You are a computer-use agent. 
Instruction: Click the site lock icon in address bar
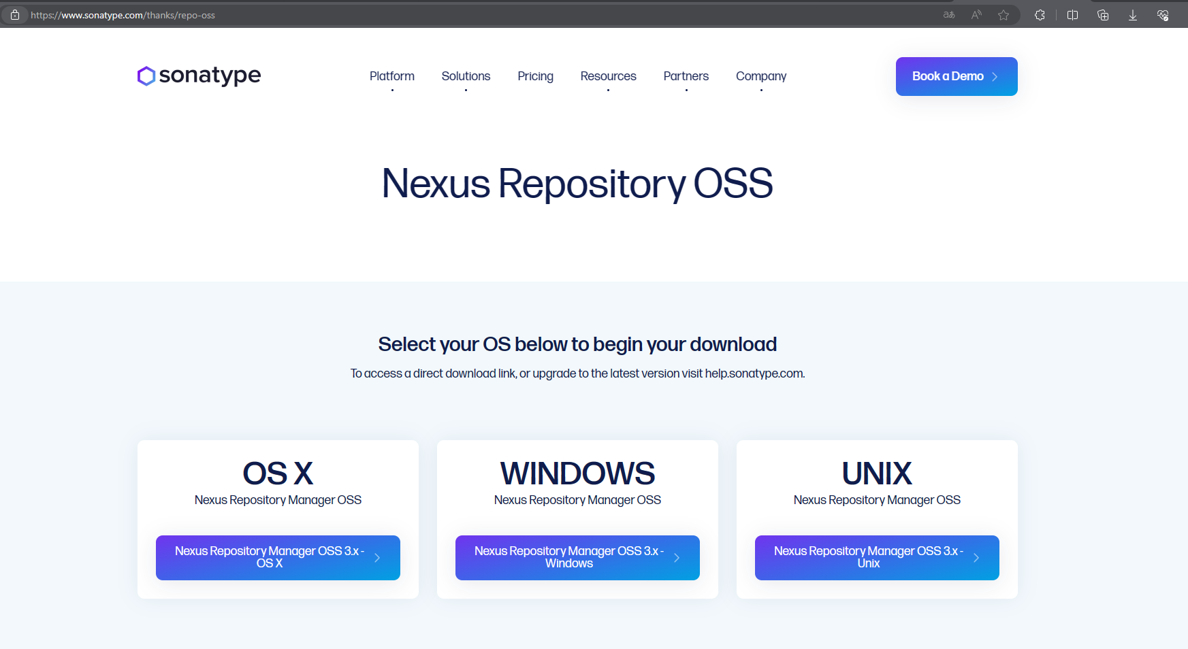15,15
